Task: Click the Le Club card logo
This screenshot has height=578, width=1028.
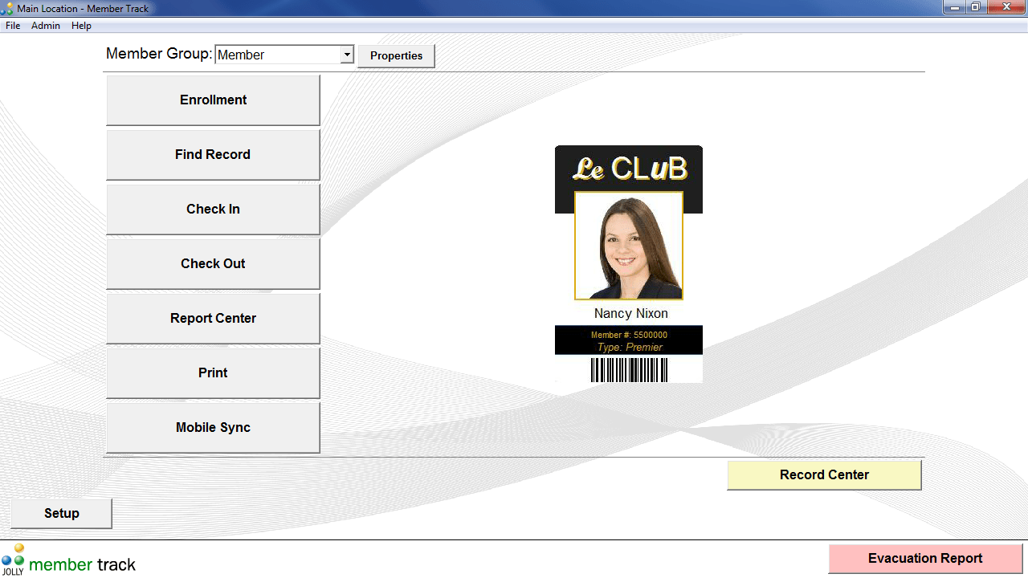Action: (629, 169)
